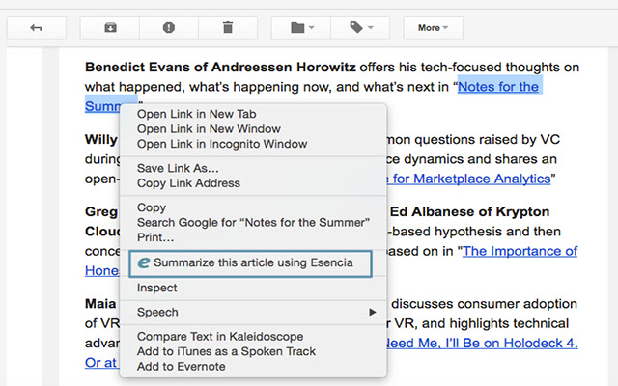Expand the More actions dropdown
The width and height of the screenshot is (618, 386).
433,28
